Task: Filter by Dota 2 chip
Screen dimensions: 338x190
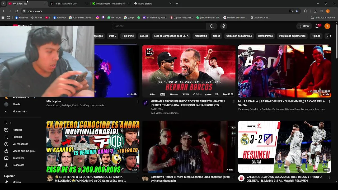Action: pyautogui.click(x=112, y=36)
